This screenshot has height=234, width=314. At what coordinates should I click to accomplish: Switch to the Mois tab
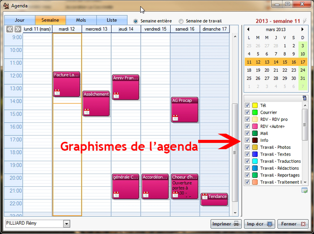[x=81, y=20]
